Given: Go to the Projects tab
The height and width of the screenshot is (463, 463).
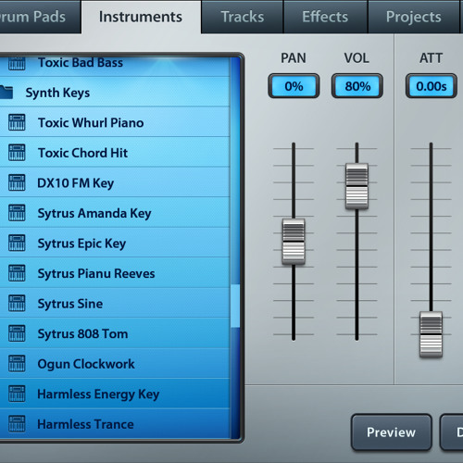Looking at the screenshot, I should pos(413,17).
